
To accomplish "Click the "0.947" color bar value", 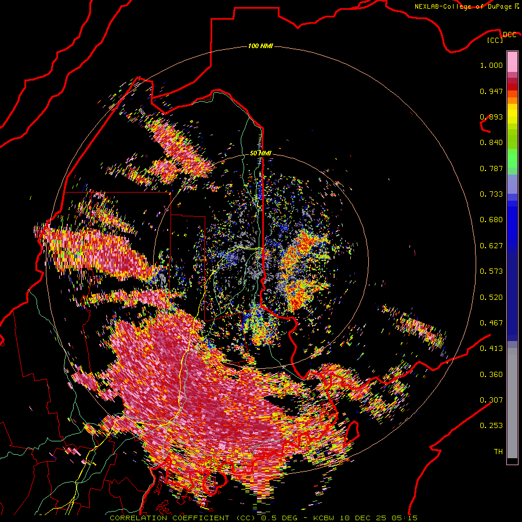I will [x=491, y=91].
